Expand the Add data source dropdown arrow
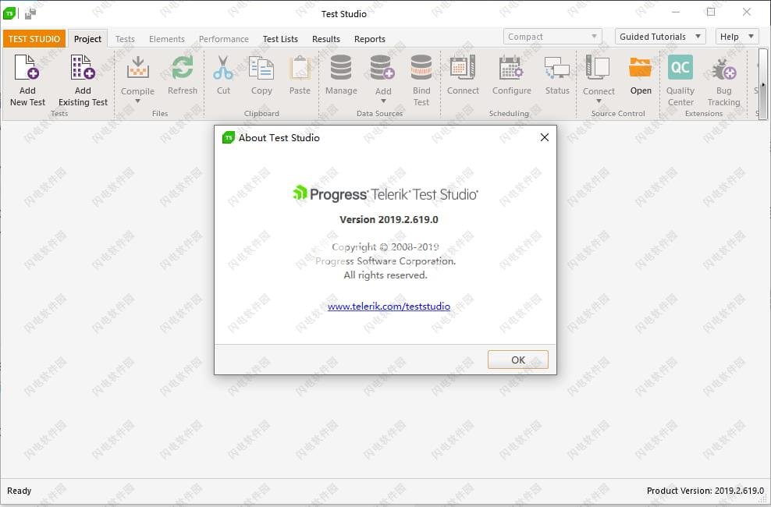Viewport: 771px width, 507px height. tap(383, 101)
